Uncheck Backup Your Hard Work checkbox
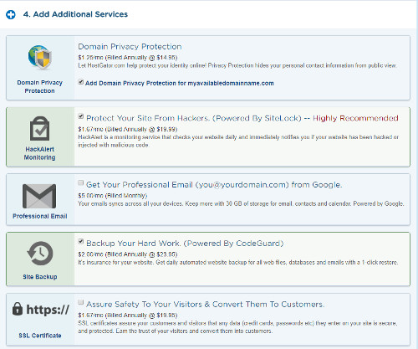This screenshot has height=349, width=418. 81,242
